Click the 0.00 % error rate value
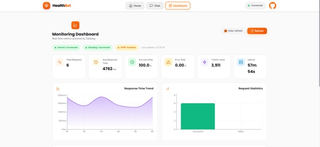Viewport: 320px width, 147px height. [x=181, y=65]
